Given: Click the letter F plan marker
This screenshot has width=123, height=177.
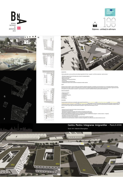Looking at the screenshot, I should click(x=4, y=119).
